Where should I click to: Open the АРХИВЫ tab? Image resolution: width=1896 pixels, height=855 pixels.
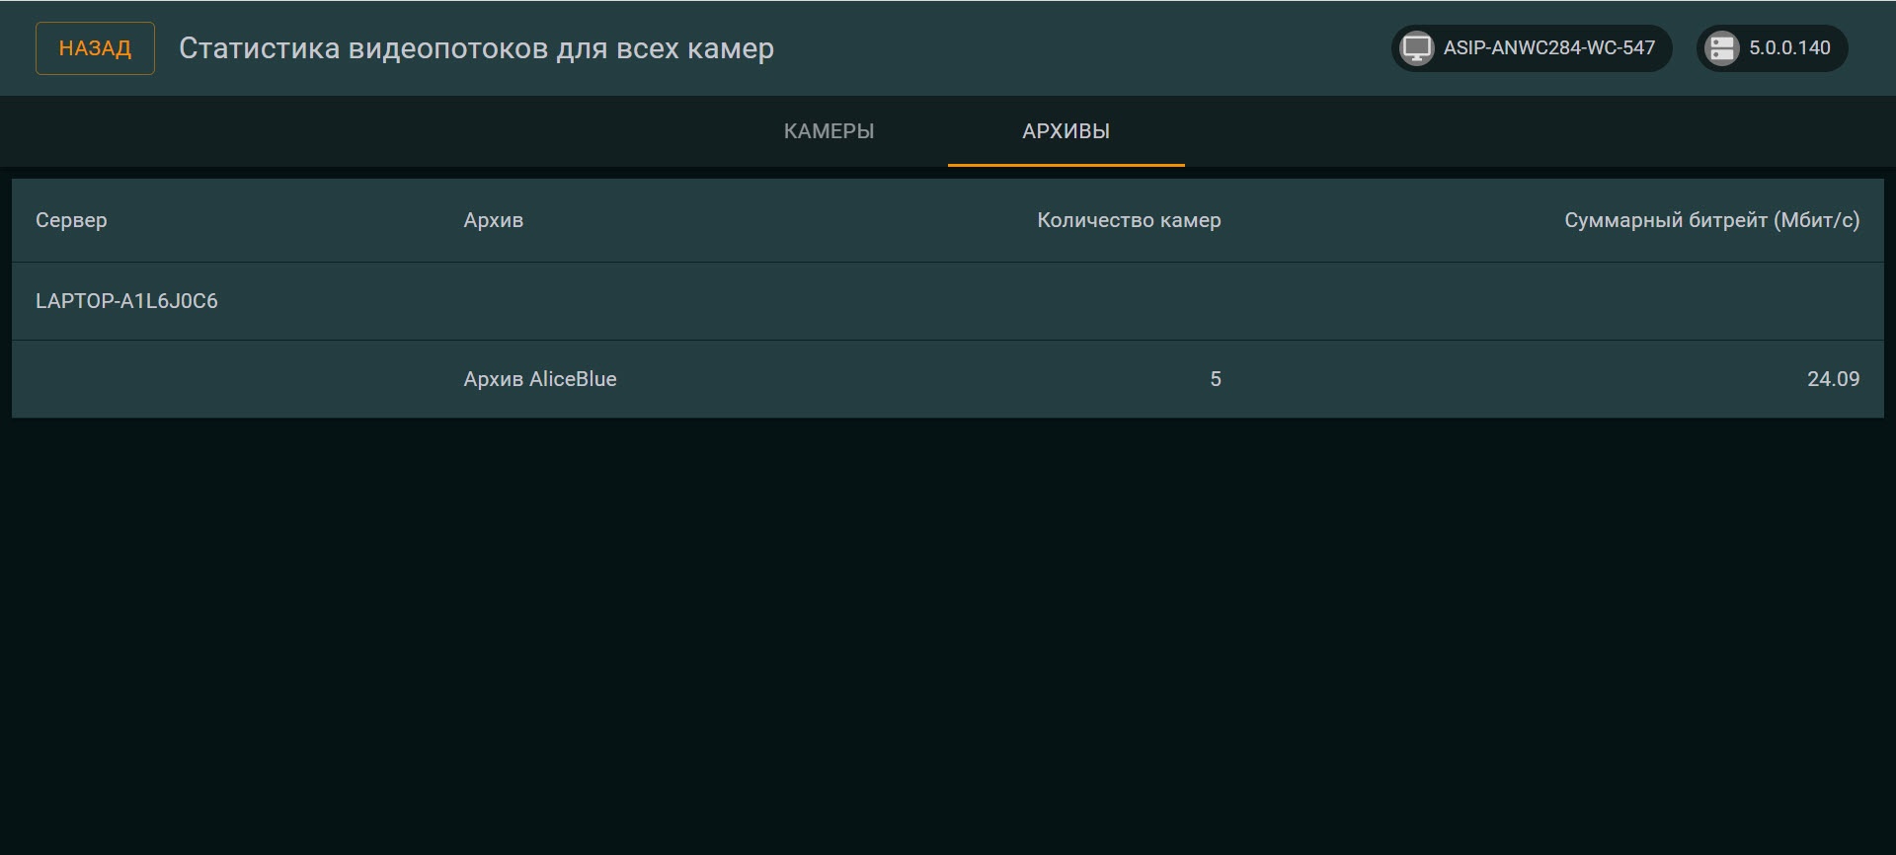coord(1066,131)
